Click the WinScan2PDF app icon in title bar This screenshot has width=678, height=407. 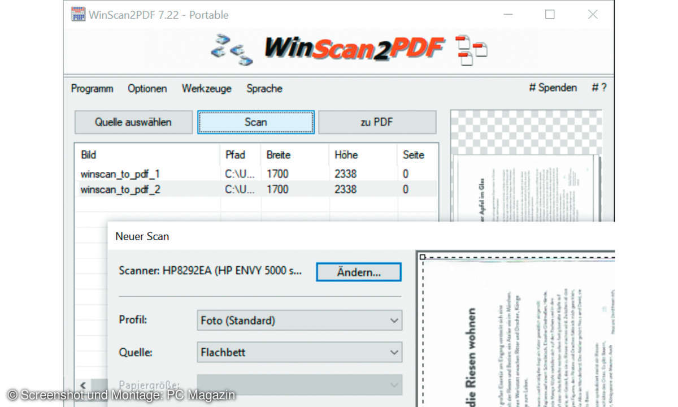[x=77, y=15]
